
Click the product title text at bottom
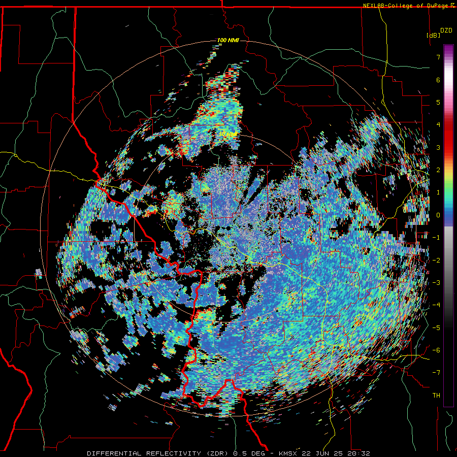click(x=228, y=453)
